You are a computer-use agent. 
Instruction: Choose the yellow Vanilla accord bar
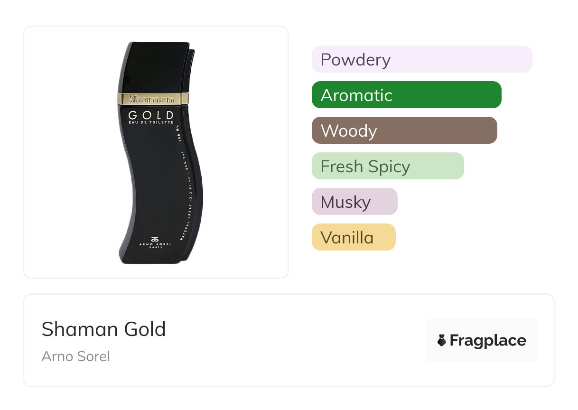353,237
